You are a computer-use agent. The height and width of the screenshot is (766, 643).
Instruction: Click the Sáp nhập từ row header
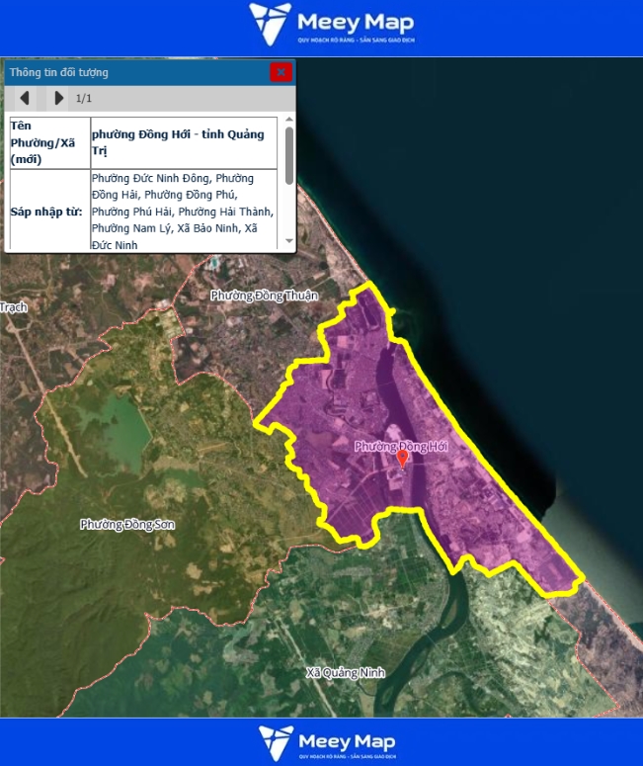pos(47,212)
